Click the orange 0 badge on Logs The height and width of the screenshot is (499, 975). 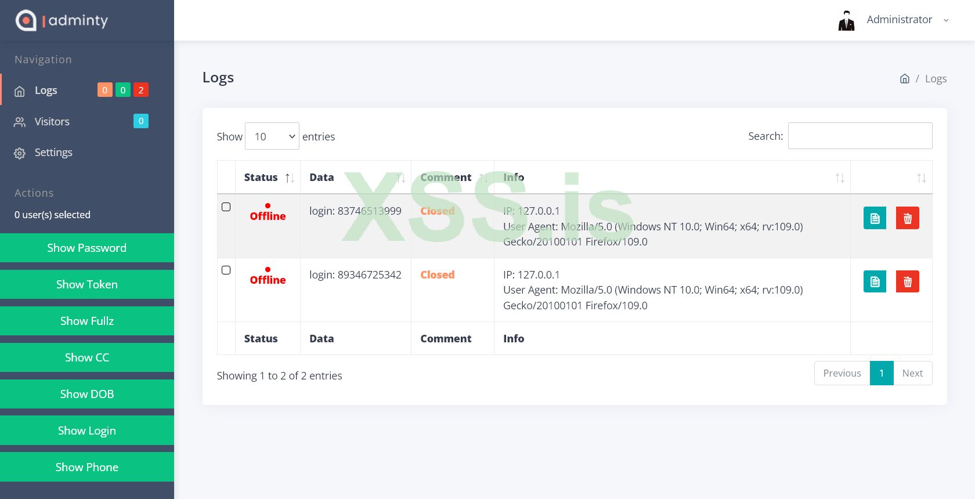pos(105,90)
